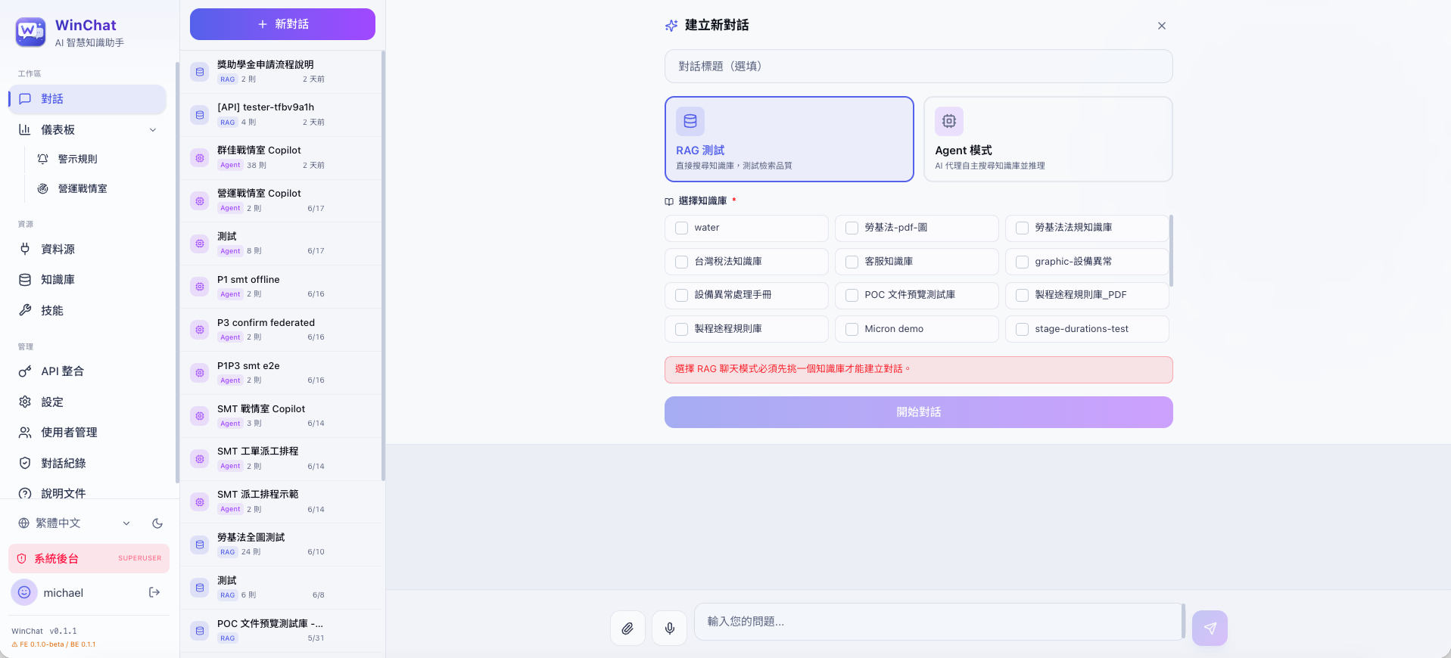The height and width of the screenshot is (658, 1451).
Task: Click the plug icon for 資料源
Action: click(25, 249)
